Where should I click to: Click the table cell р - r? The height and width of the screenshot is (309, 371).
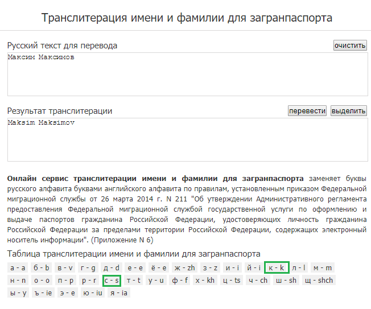click(x=89, y=281)
